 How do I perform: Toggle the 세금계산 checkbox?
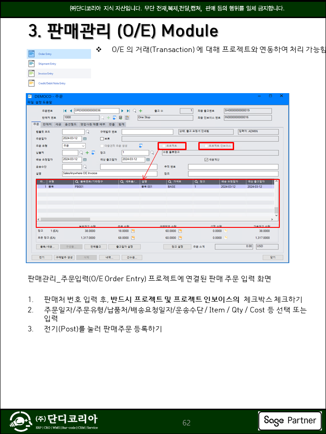tap(206, 160)
